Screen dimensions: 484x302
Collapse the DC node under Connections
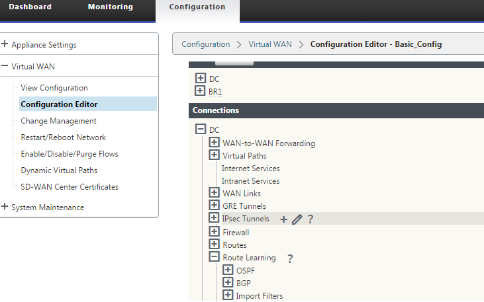(201, 129)
